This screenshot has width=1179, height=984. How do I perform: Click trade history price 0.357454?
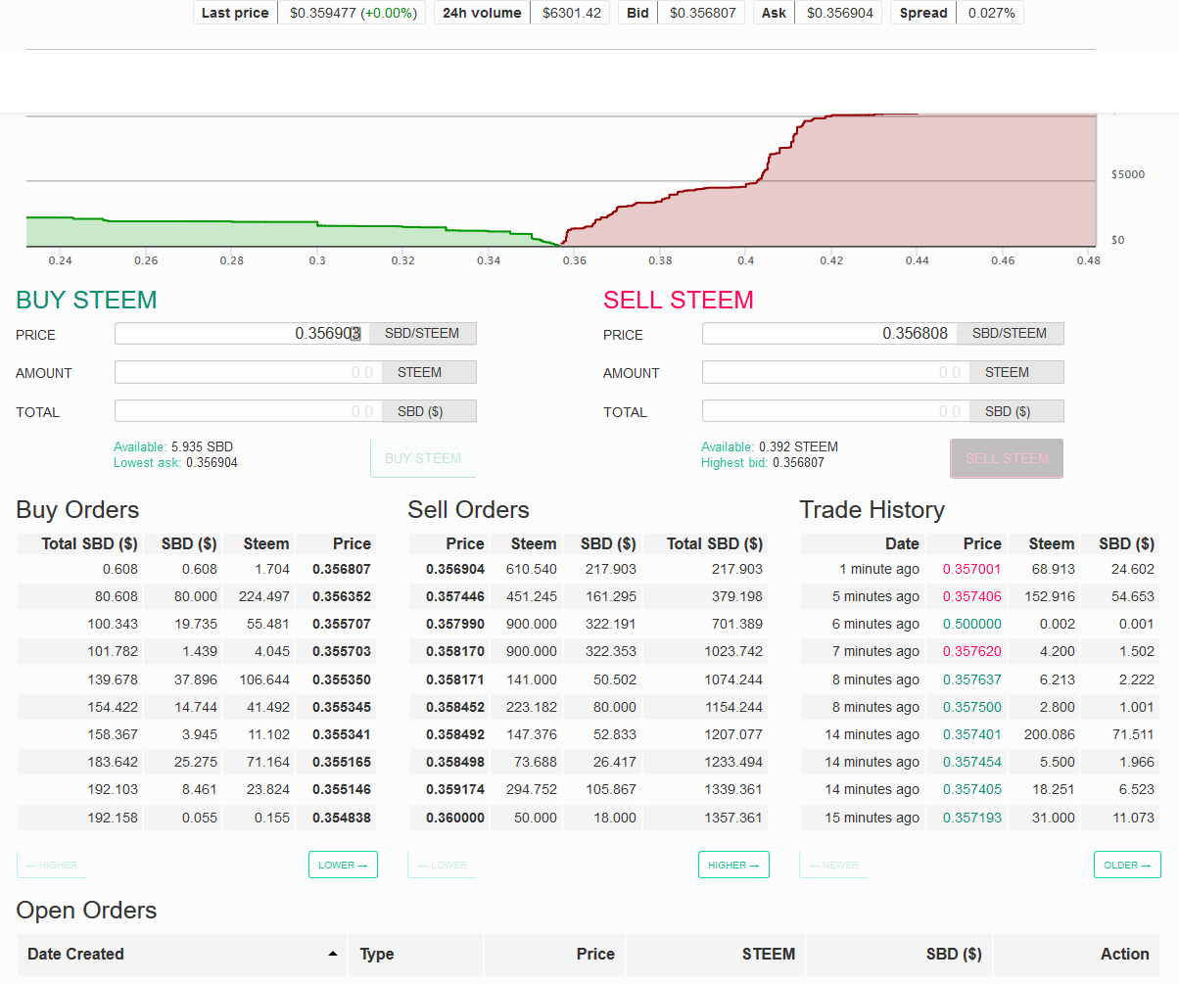pyautogui.click(x=972, y=762)
